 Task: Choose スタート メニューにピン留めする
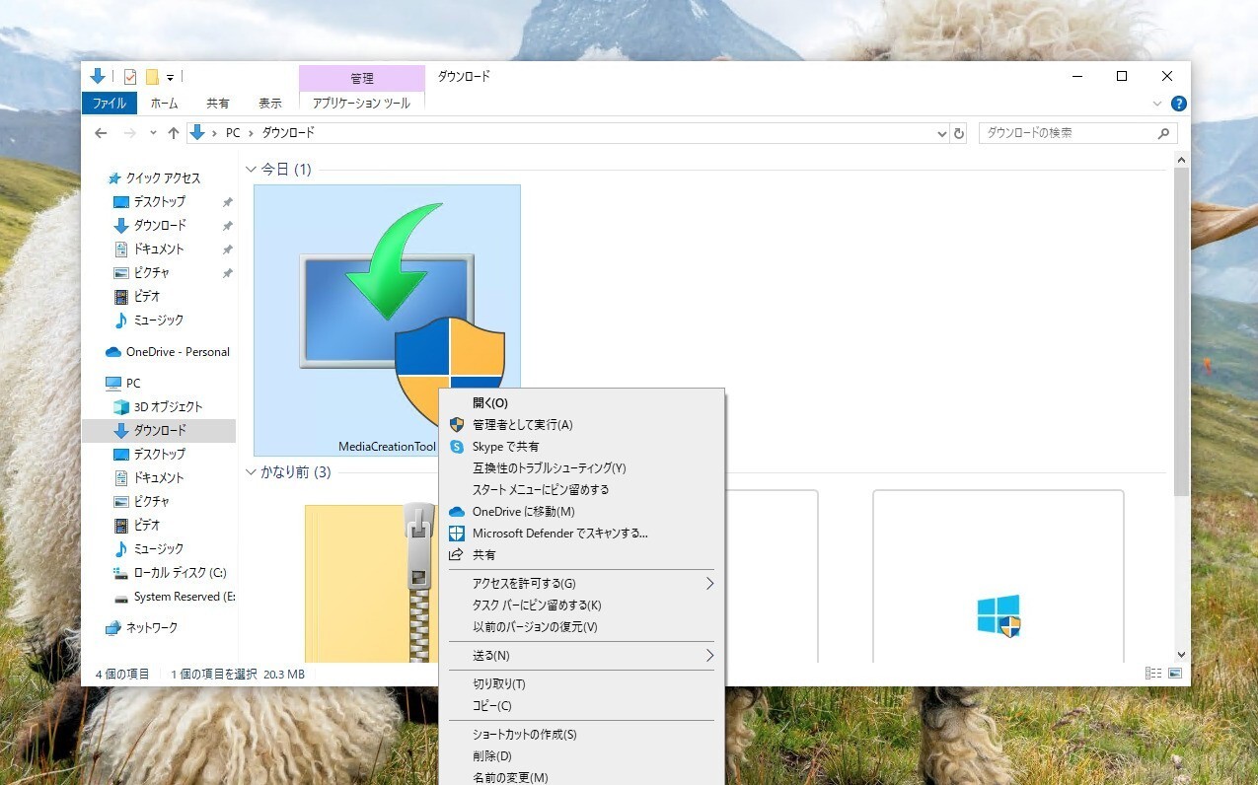coord(581,490)
